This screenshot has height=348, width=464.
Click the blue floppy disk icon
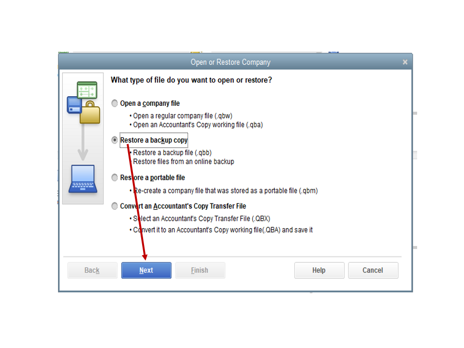(74, 105)
